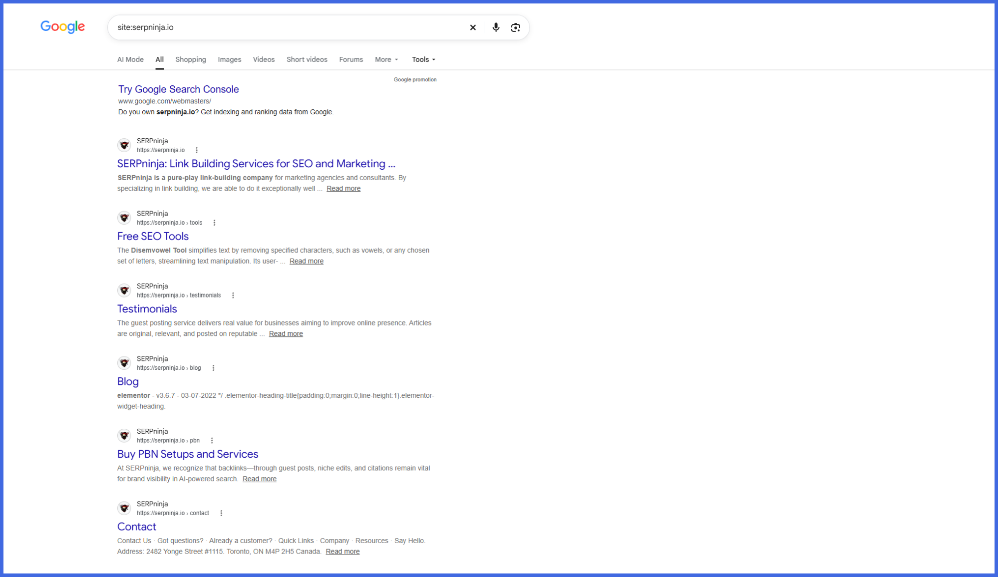Clear the search box with the X icon
Viewport: 998px width, 577px height.
tap(473, 27)
